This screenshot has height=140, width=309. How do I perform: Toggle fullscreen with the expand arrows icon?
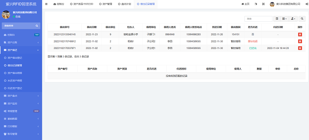[x=263, y=4]
